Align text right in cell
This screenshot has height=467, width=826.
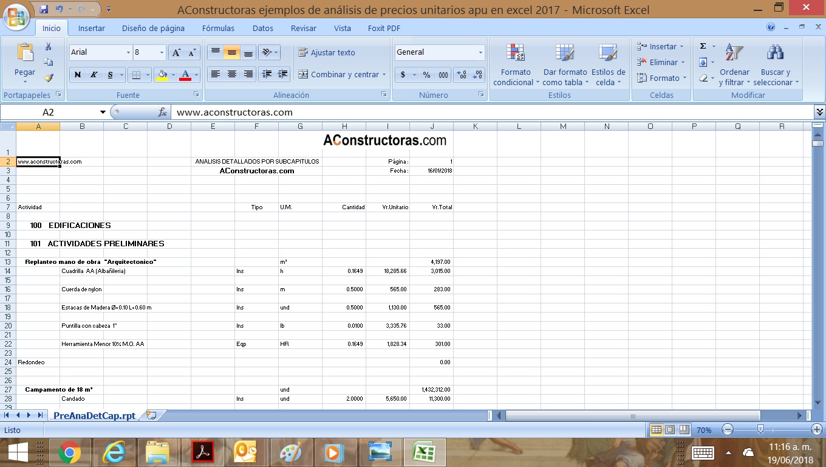click(248, 74)
